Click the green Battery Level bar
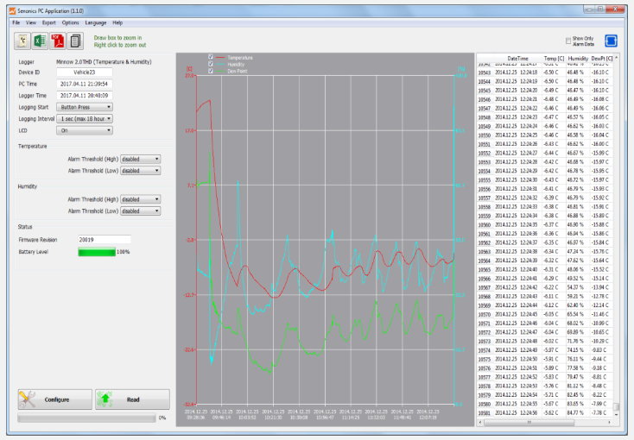 point(97,252)
